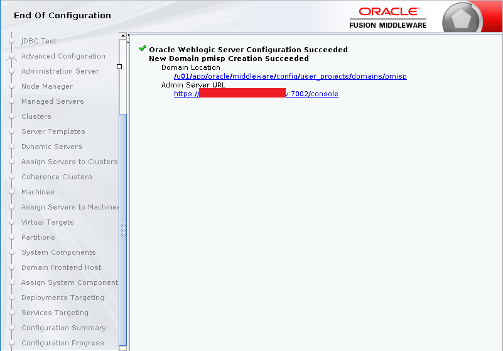Select Managed Servers in the step list
The width and height of the screenshot is (503, 351).
pos(52,101)
